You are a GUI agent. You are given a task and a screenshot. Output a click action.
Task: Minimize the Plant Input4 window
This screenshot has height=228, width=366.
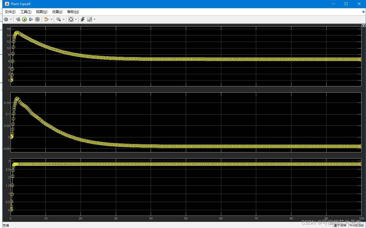click(333, 4)
